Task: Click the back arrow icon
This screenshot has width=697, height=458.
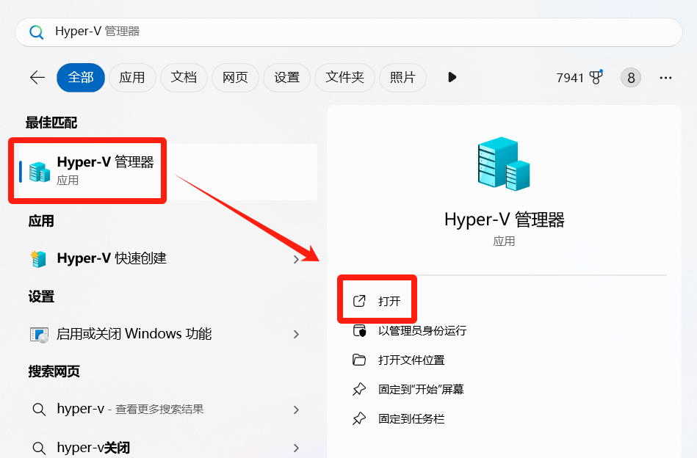Action: coord(37,77)
